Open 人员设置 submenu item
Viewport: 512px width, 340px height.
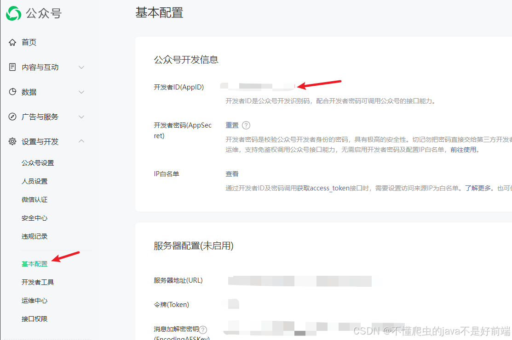coord(35,181)
